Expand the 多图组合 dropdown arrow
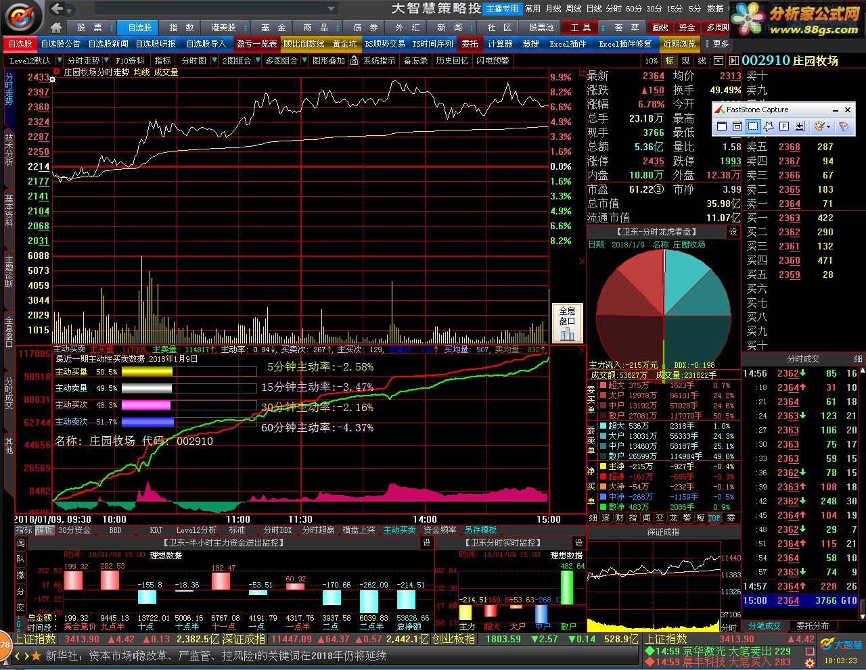Screen dimensions: 866x670 point(303,60)
